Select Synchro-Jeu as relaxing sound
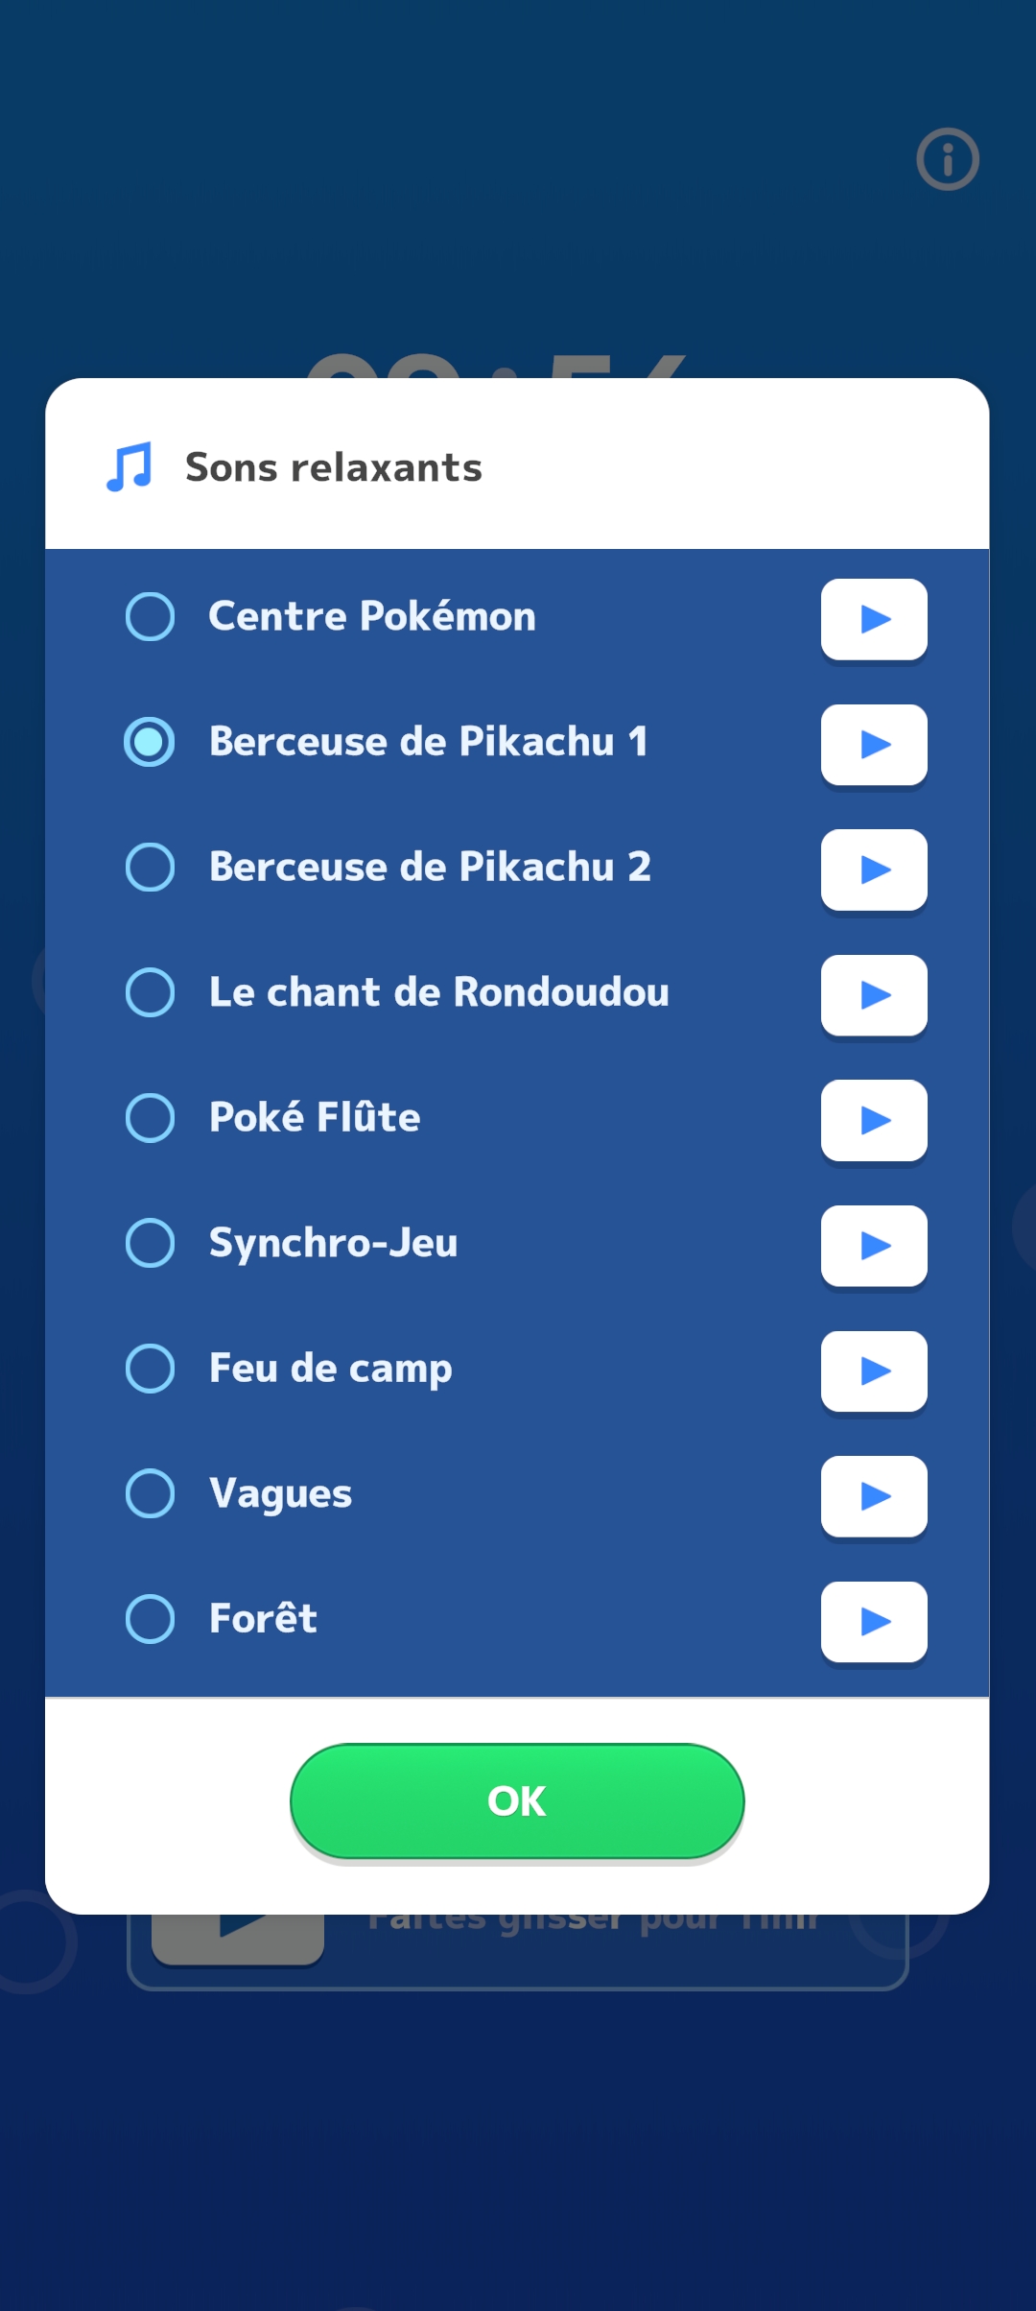This screenshot has width=1036, height=2311. pyautogui.click(x=151, y=1243)
